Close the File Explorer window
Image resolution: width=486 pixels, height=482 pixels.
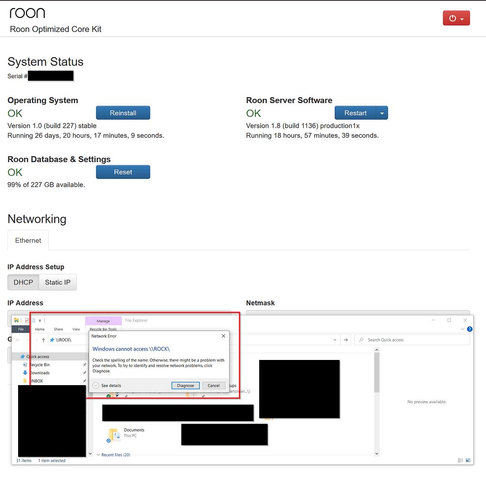(x=465, y=320)
